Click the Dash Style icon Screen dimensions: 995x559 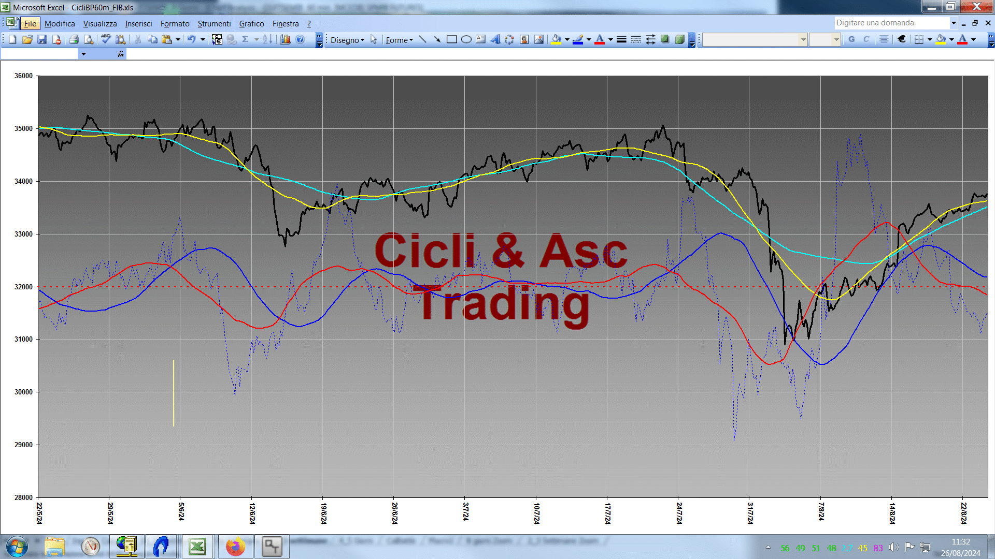[636, 39]
